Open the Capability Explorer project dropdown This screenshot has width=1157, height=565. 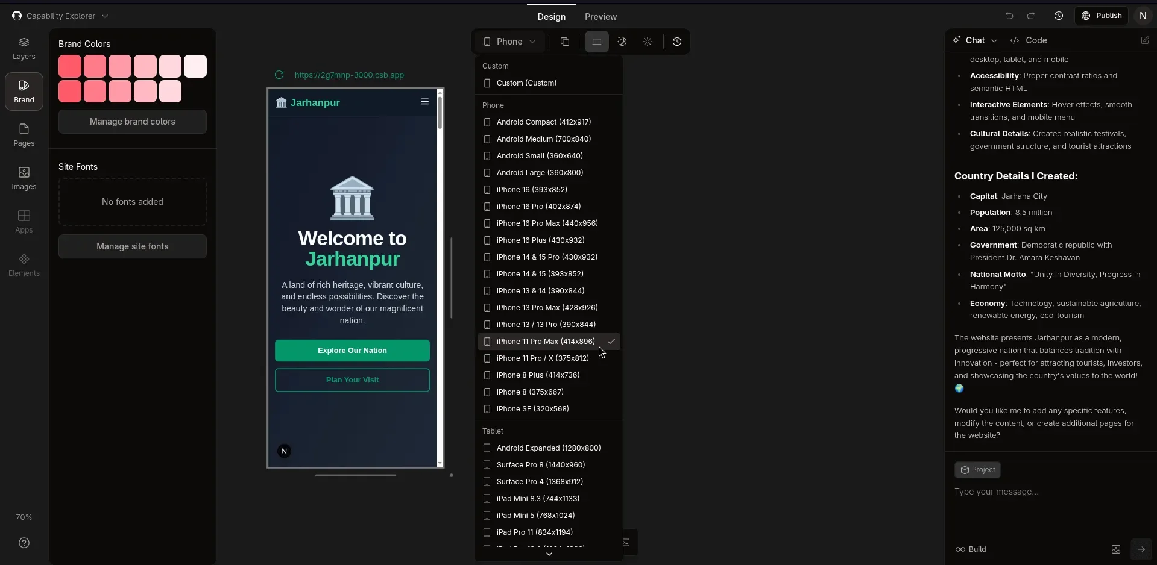coord(60,16)
